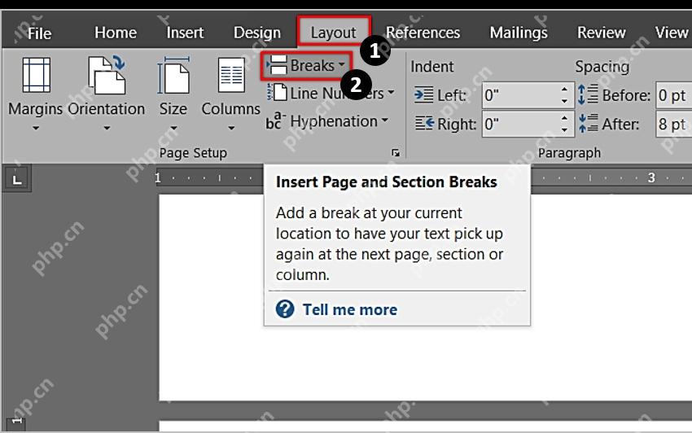Open the Insert ribbon tab
The height and width of the screenshot is (433, 692).
[185, 33]
